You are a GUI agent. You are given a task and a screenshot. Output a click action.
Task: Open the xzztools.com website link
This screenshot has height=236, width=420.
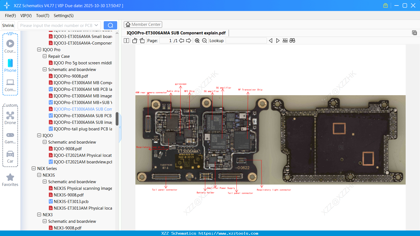(x=228, y=233)
